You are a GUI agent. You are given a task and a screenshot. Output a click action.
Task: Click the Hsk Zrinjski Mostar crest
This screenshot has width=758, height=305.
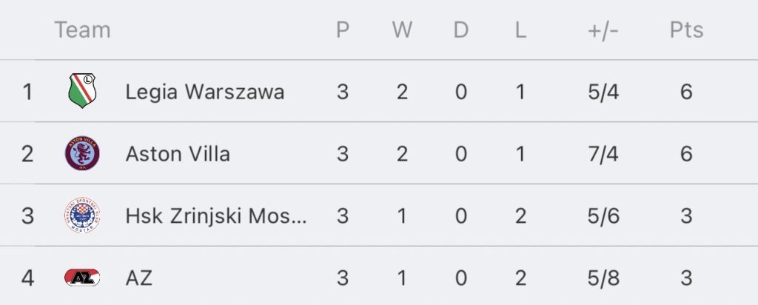[82, 216]
